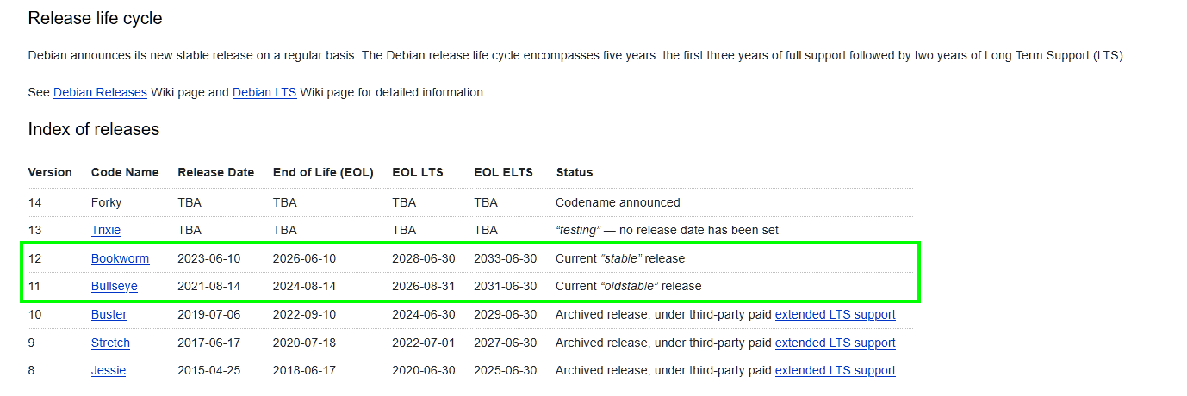Click the Trixie code name link

(106, 230)
